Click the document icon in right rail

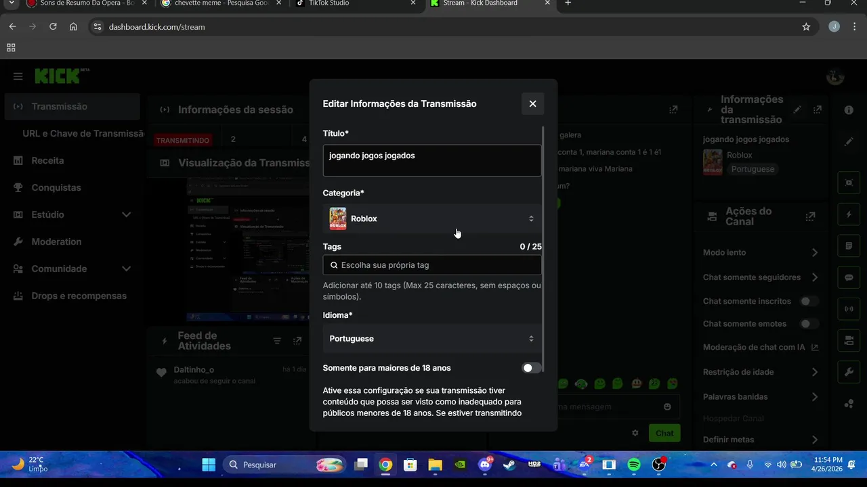coord(849,246)
